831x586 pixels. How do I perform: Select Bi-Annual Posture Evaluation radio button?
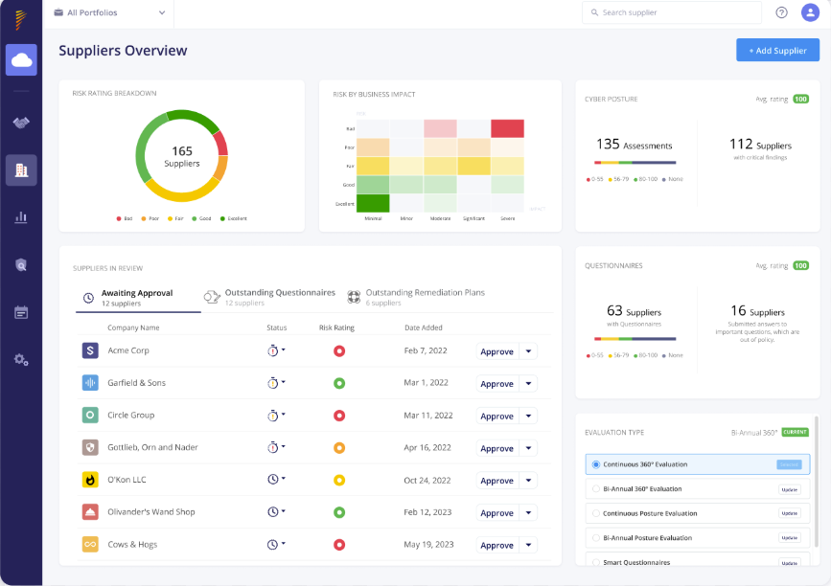[595, 538]
